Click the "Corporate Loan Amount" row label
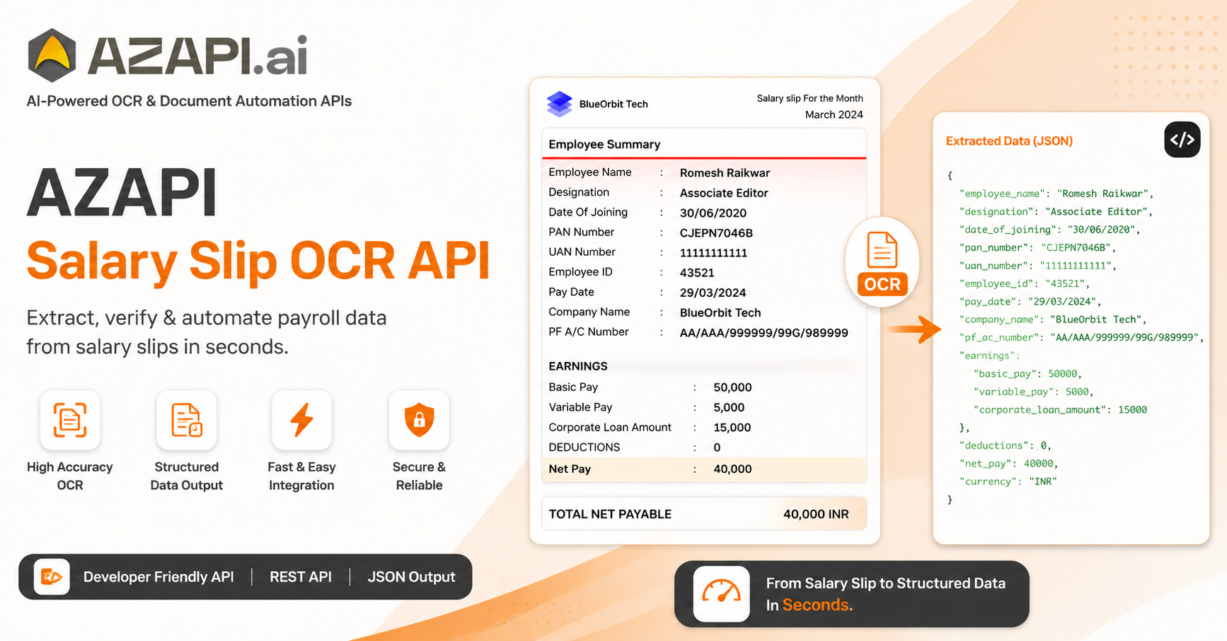1227x641 pixels. coord(610,427)
